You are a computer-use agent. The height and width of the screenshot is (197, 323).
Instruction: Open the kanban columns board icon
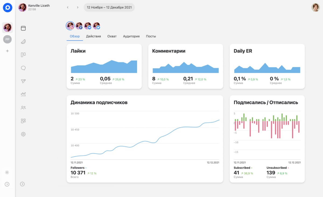click(x=23, y=55)
